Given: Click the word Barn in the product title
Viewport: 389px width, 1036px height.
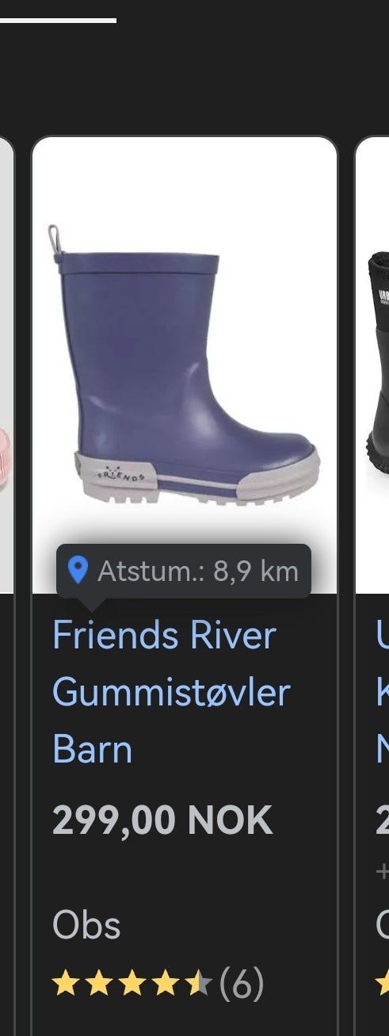Looking at the screenshot, I should point(93,749).
